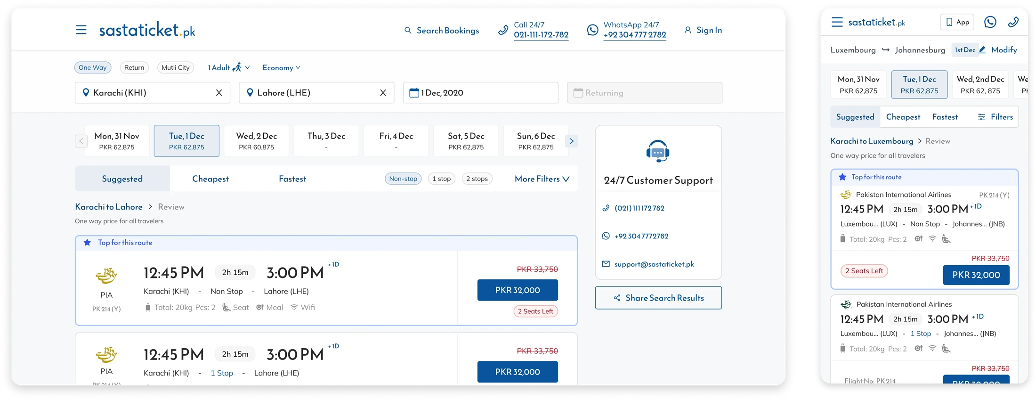Switch to Cheapest tab in desktop view
Viewport: 1036px width, 400px height.
pyautogui.click(x=210, y=179)
